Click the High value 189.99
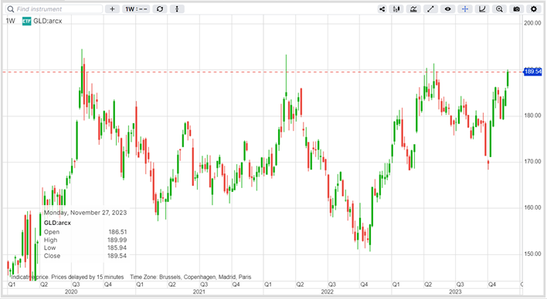547x299 pixels. tap(117, 240)
